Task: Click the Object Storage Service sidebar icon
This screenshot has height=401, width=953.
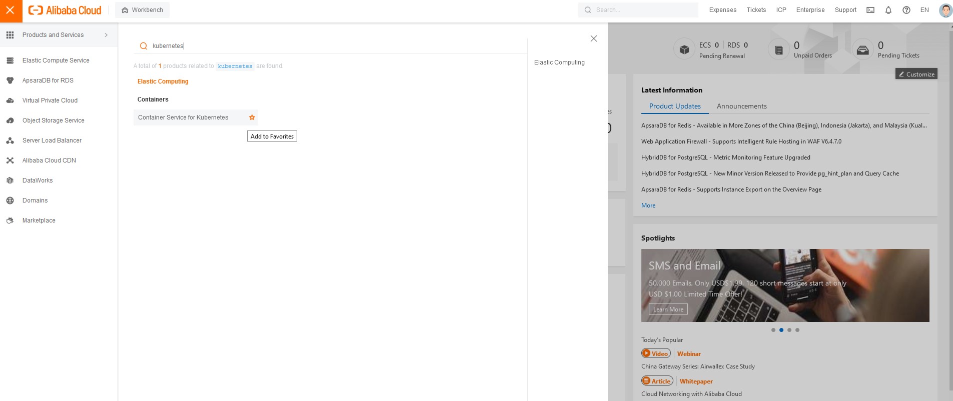Action: pyautogui.click(x=10, y=120)
